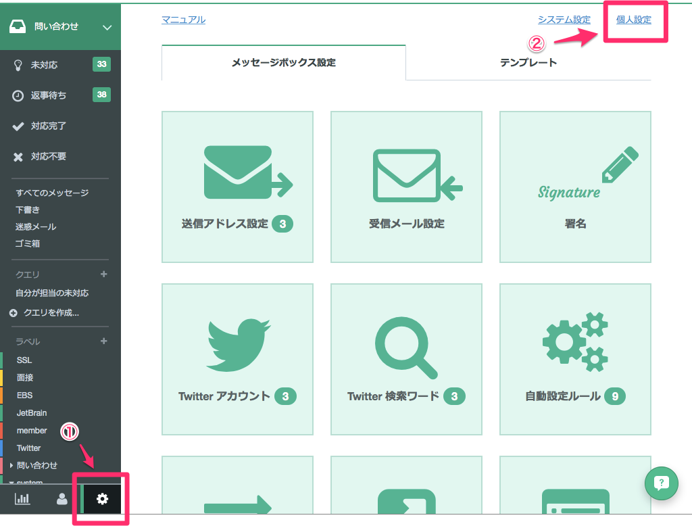Viewport: 692px width, 526px height.
Task: Select the Twitter label
Action: click(28, 448)
